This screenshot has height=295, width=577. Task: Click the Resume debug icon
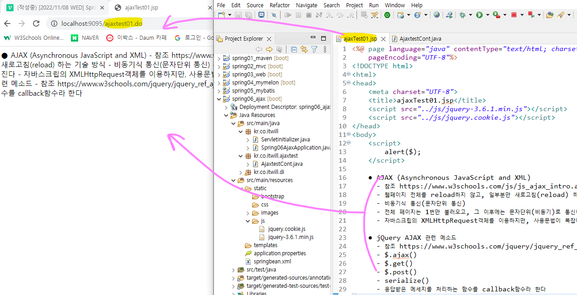pos(288,15)
